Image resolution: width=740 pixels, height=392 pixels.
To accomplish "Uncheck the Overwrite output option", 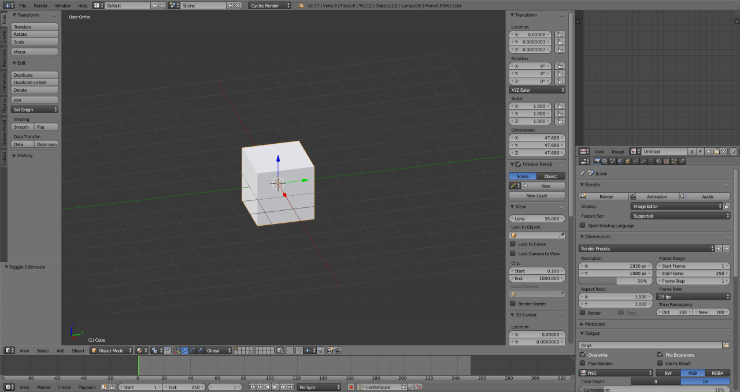I will pyautogui.click(x=583, y=355).
